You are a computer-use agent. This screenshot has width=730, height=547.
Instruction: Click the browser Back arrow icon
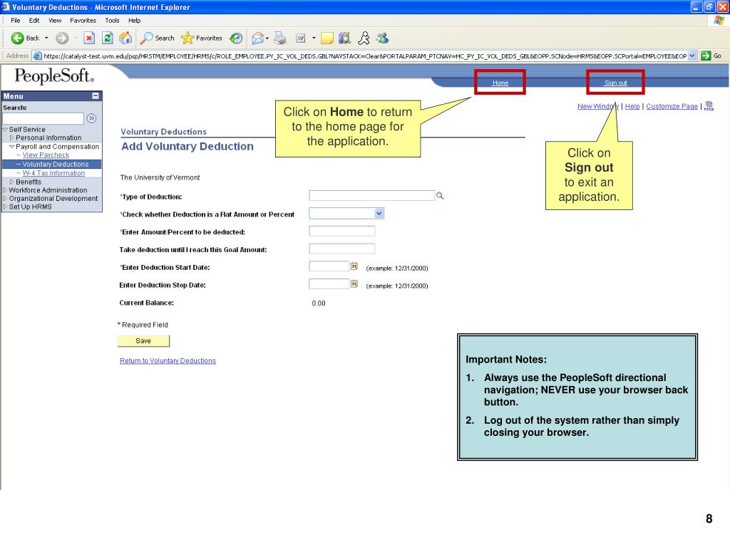click(x=17, y=38)
